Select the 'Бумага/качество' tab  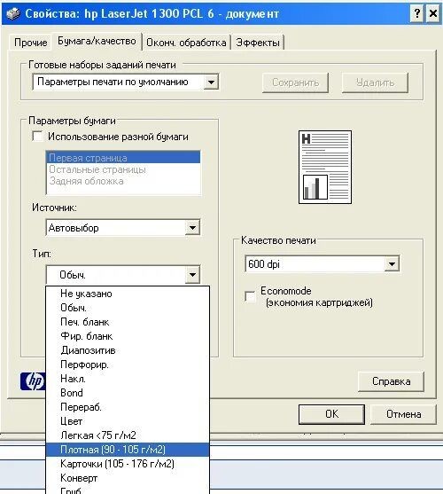tap(97, 42)
